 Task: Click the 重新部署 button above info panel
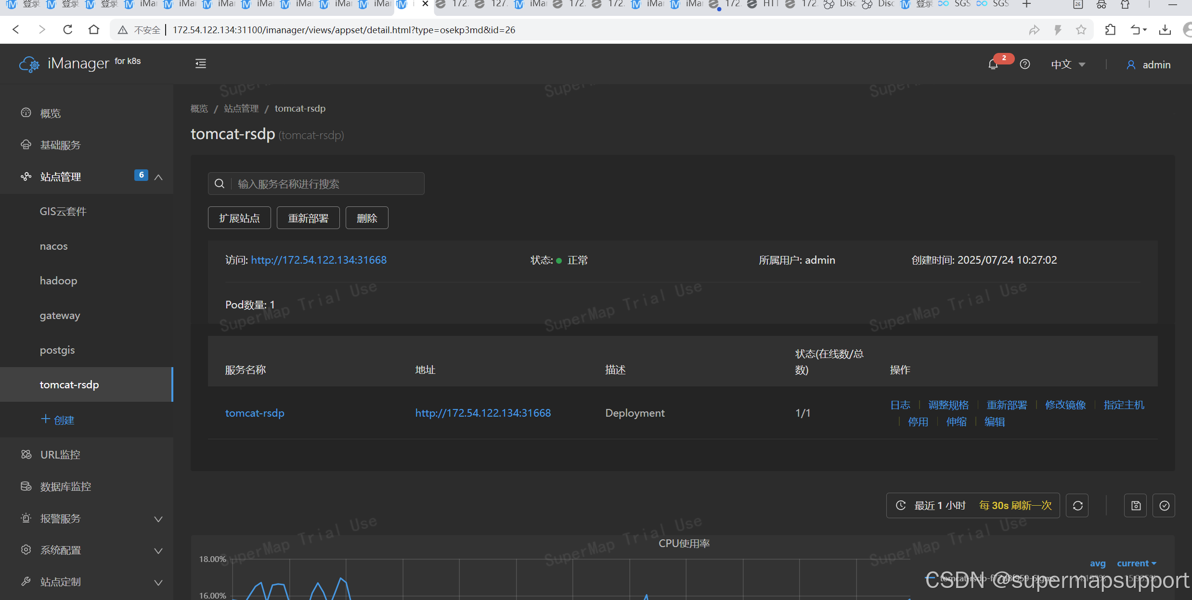(x=308, y=218)
